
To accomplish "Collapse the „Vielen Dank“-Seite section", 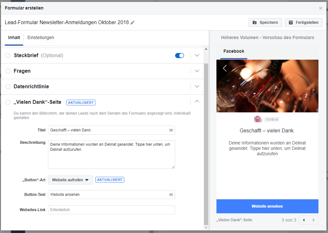I will point(197,101).
